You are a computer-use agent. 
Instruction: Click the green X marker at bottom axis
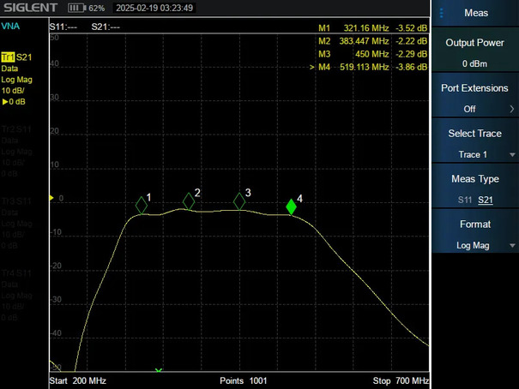(159, 370)
